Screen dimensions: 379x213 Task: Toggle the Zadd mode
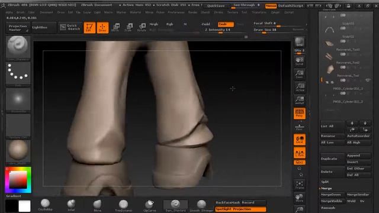tap(206, 24)
